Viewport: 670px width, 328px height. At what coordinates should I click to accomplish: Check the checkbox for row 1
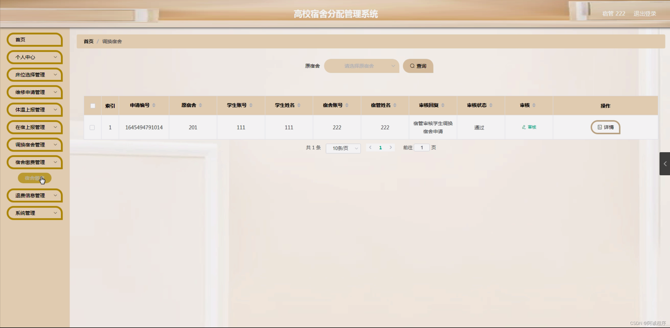(x=92, y=128)
